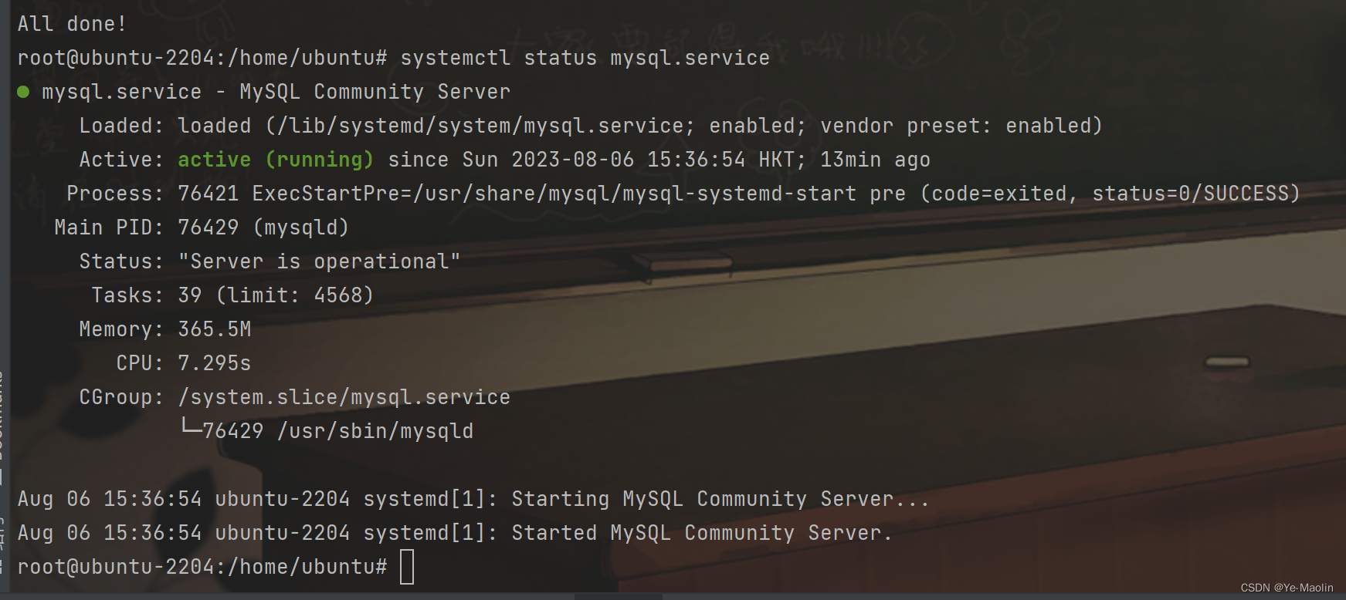1346x600 pixels.
Task: Click the '"Server is operational"' status text
Action: 319,261
